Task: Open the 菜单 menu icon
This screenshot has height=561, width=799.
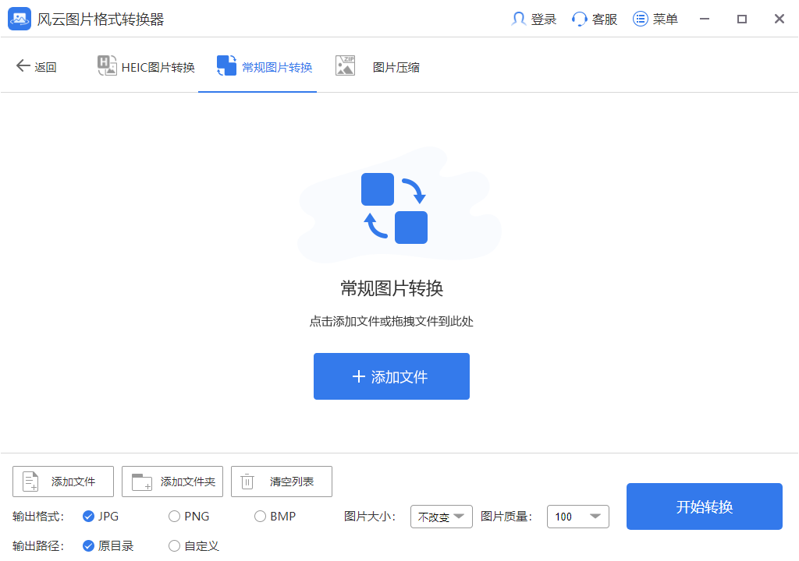Action: pyautogui.click(x=640, y=19)
